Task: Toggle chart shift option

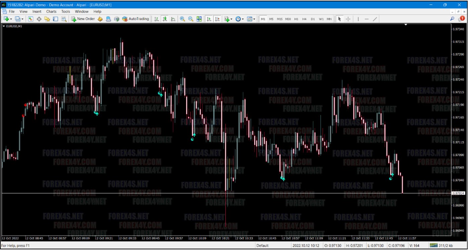Action: point(217,19)
